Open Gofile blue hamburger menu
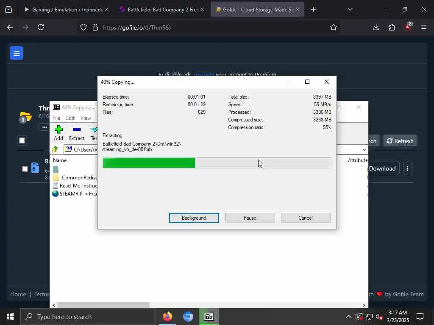 click(17, 53)
